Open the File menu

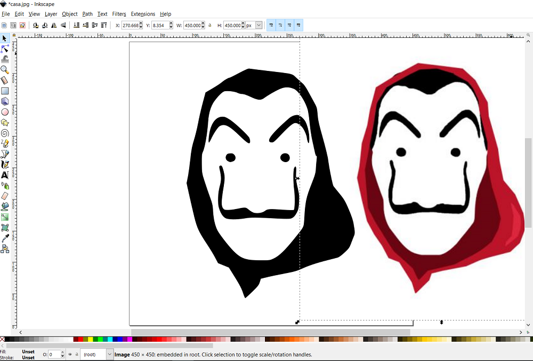coord(5,14)
